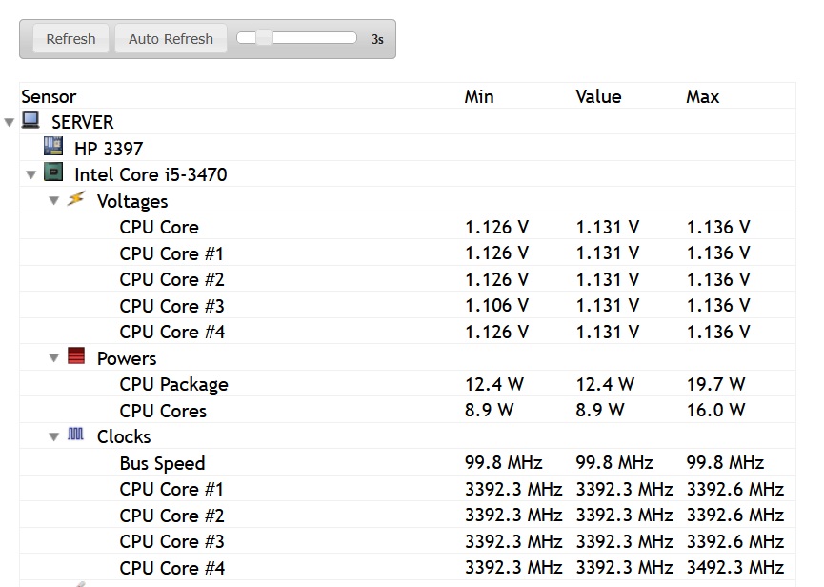Click the Powers red bars icon
Viewport: 824px width, 587px height.
[x=76, y=355]
